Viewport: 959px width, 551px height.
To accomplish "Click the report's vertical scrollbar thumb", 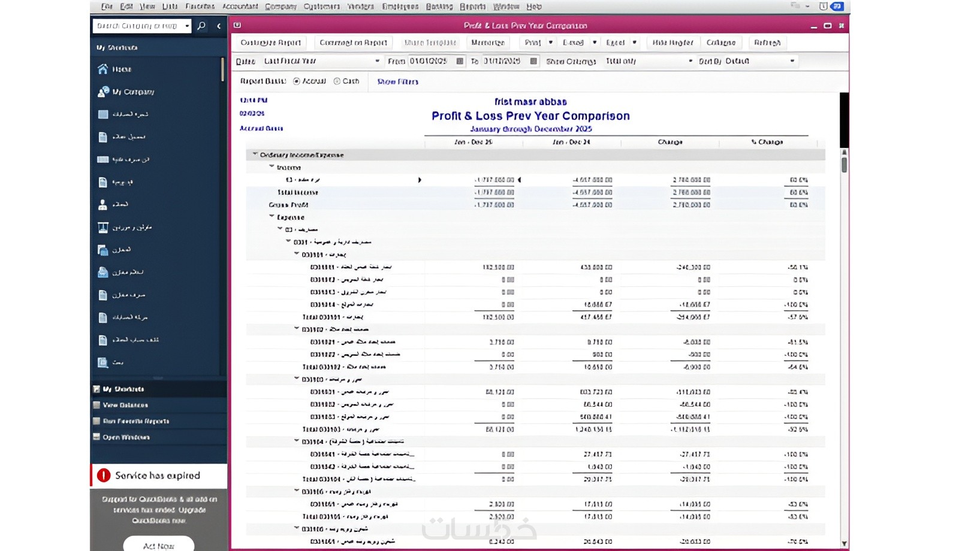I will click(844, 165).
